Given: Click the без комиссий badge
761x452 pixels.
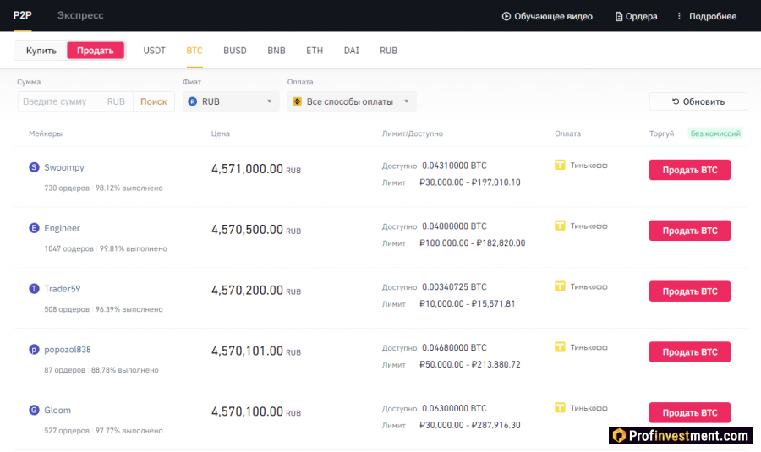Looking at the screenshot, I should click(715, 133).
